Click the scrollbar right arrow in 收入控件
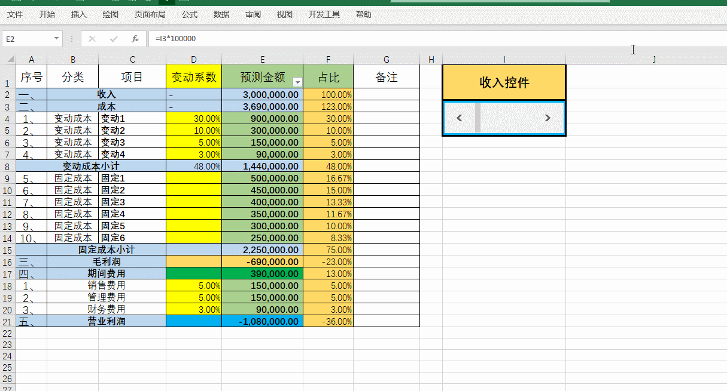This screenshot has height=391, width=727. pyautogui.click(x=547, y=118)
